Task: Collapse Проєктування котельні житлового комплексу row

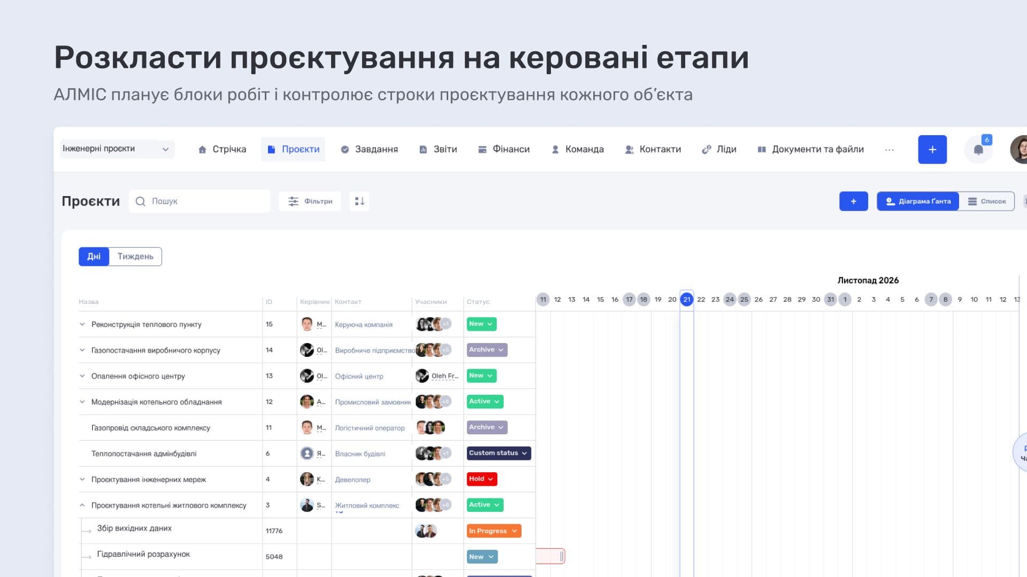Action: pos(82,505)
